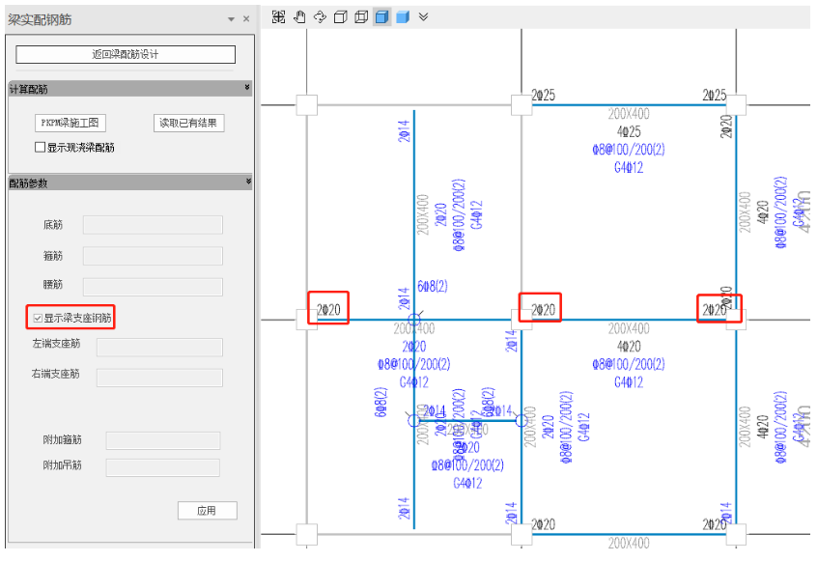Activate the orbit rotate view tool
The width and height of the screenshot is (818, 562).
[x=320, y=17]
